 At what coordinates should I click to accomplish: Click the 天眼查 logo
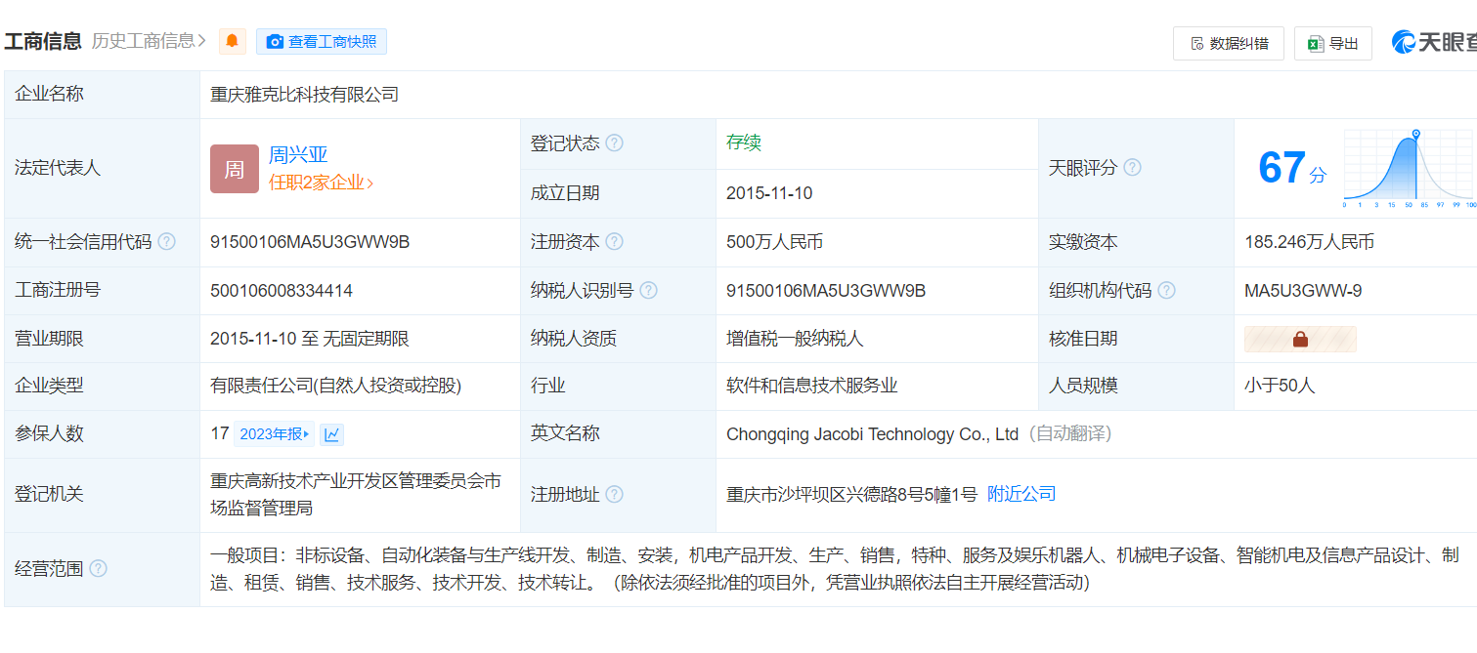coord(1434,42)
